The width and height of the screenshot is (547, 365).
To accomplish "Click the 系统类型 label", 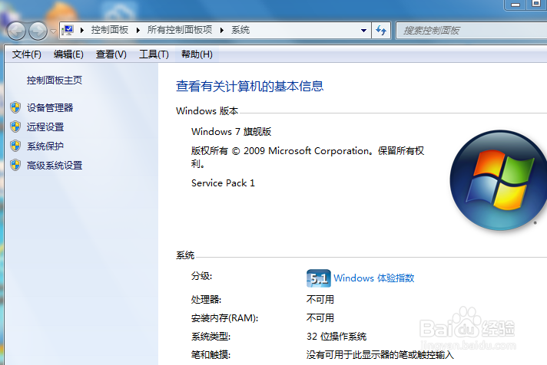I will [211, 337].
